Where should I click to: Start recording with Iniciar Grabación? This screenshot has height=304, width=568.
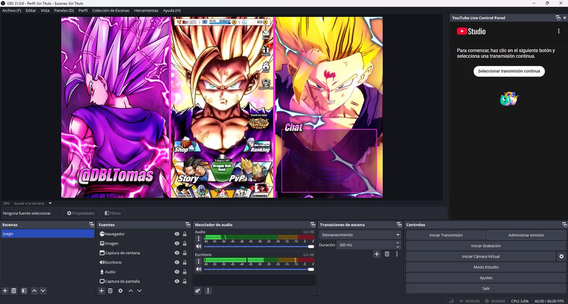[486, 246]
